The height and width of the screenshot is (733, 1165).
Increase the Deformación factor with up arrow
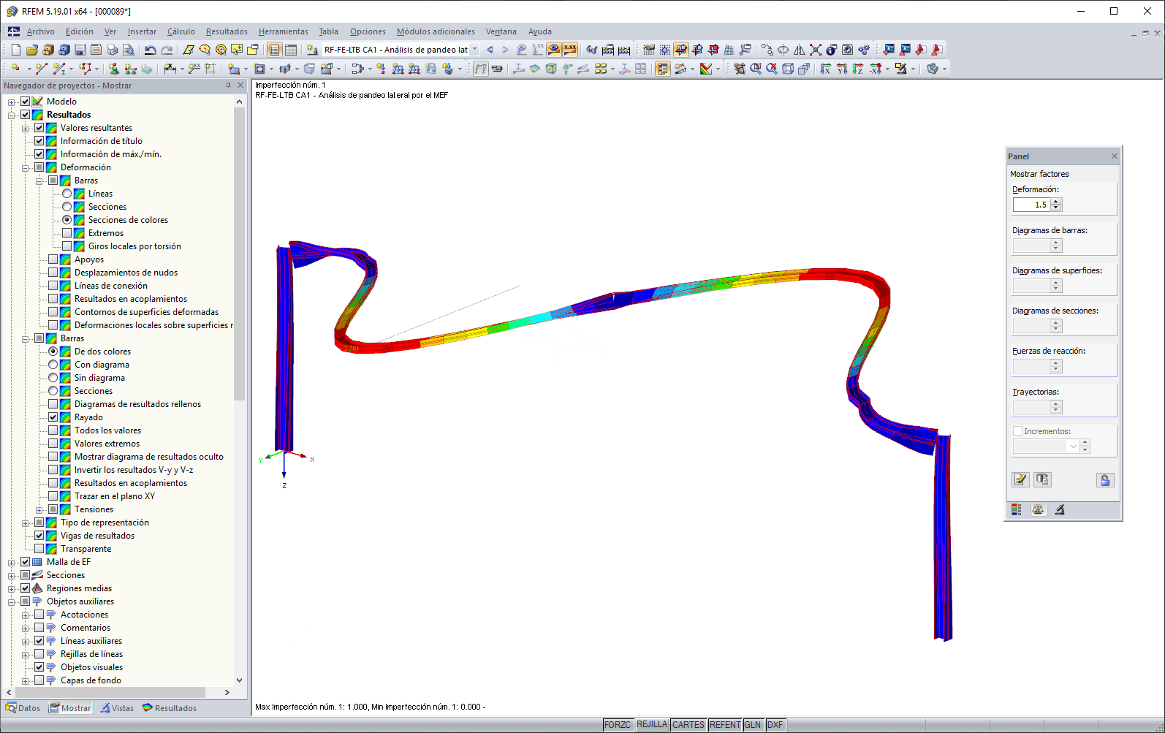[1056, 202]
